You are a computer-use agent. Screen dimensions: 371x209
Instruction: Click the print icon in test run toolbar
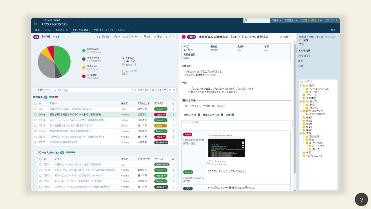tap(103, 37)
